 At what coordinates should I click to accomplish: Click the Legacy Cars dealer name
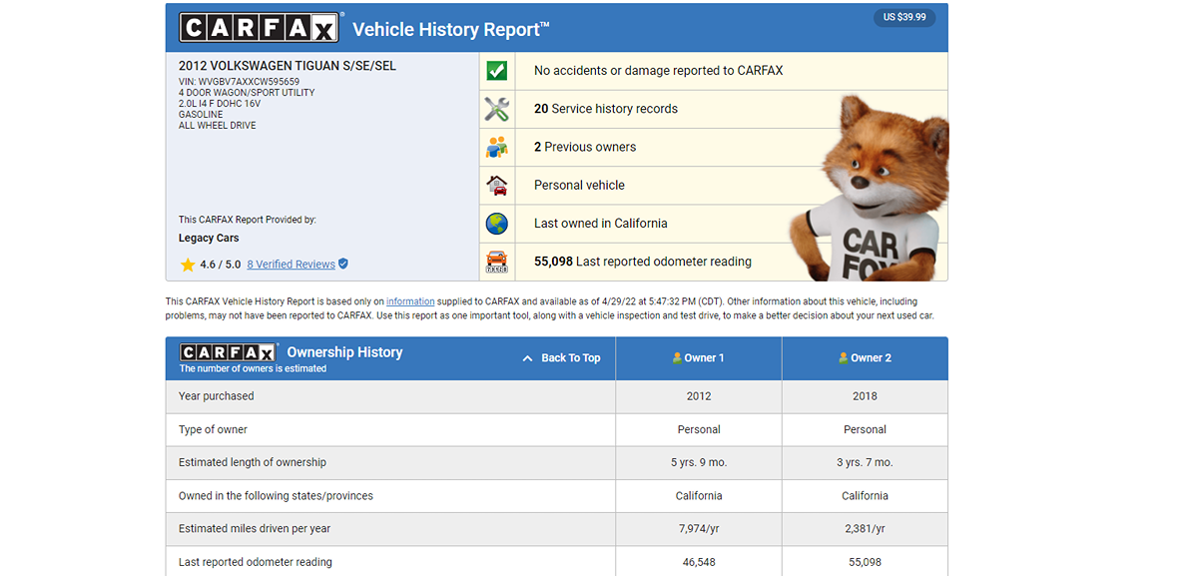coord(209,239)
